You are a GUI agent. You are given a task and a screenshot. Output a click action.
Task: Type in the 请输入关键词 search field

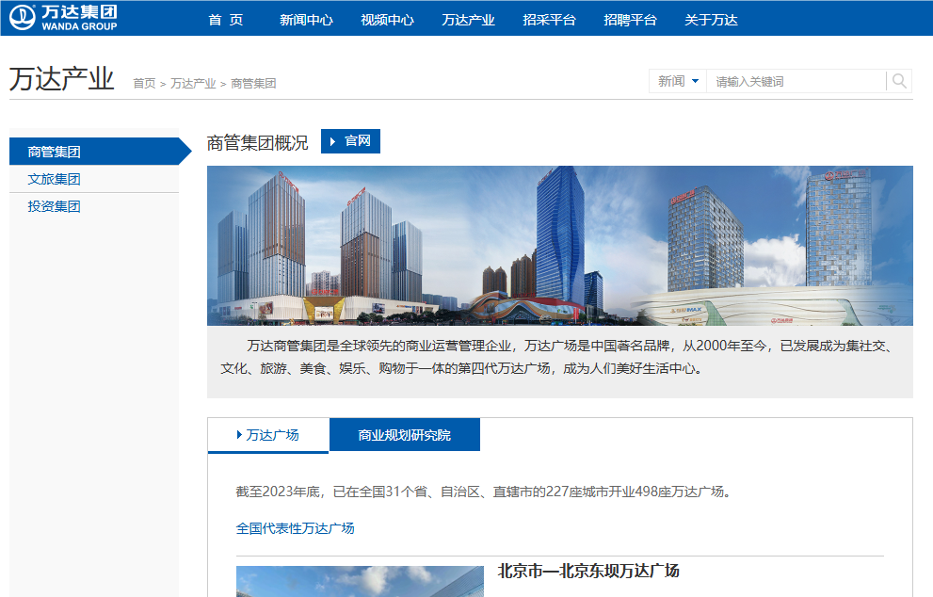(x=796, y=82)
